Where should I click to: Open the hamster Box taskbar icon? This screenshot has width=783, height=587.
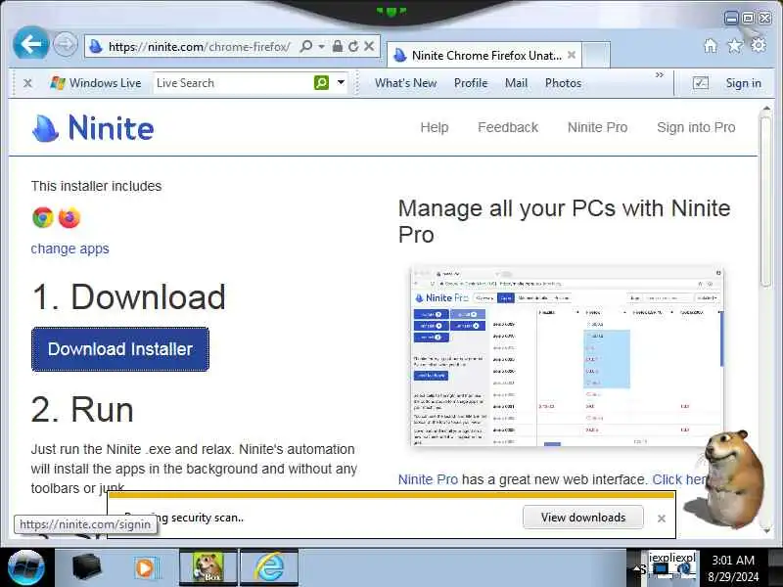[x=208, y=568]
